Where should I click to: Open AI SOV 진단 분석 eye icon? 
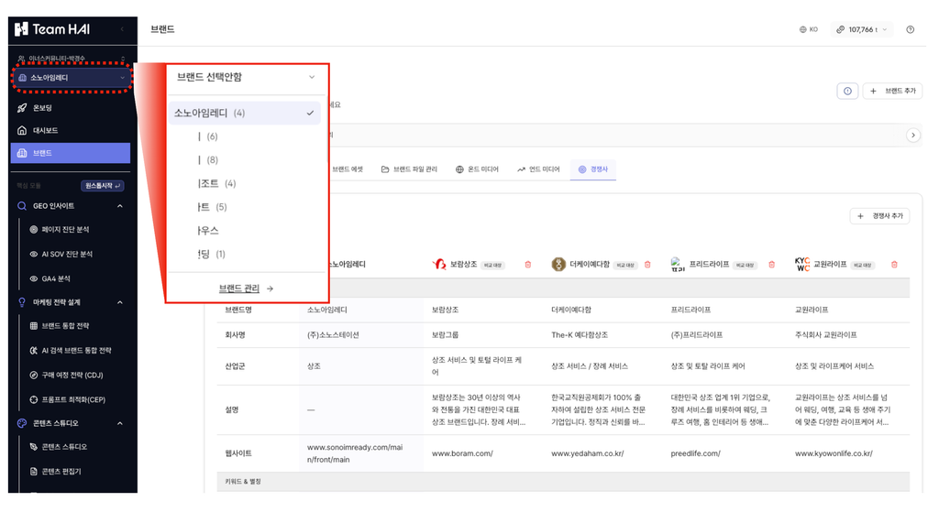point(34,255)
